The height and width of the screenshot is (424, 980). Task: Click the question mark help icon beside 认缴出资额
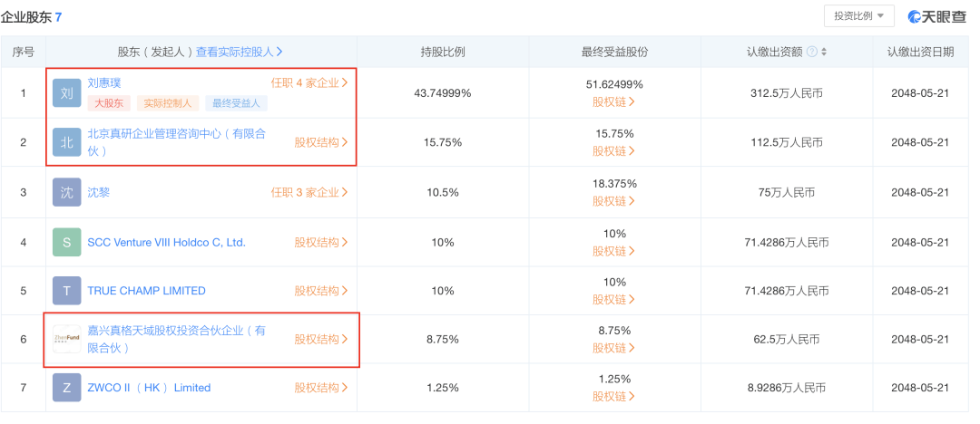coord(812,52)
